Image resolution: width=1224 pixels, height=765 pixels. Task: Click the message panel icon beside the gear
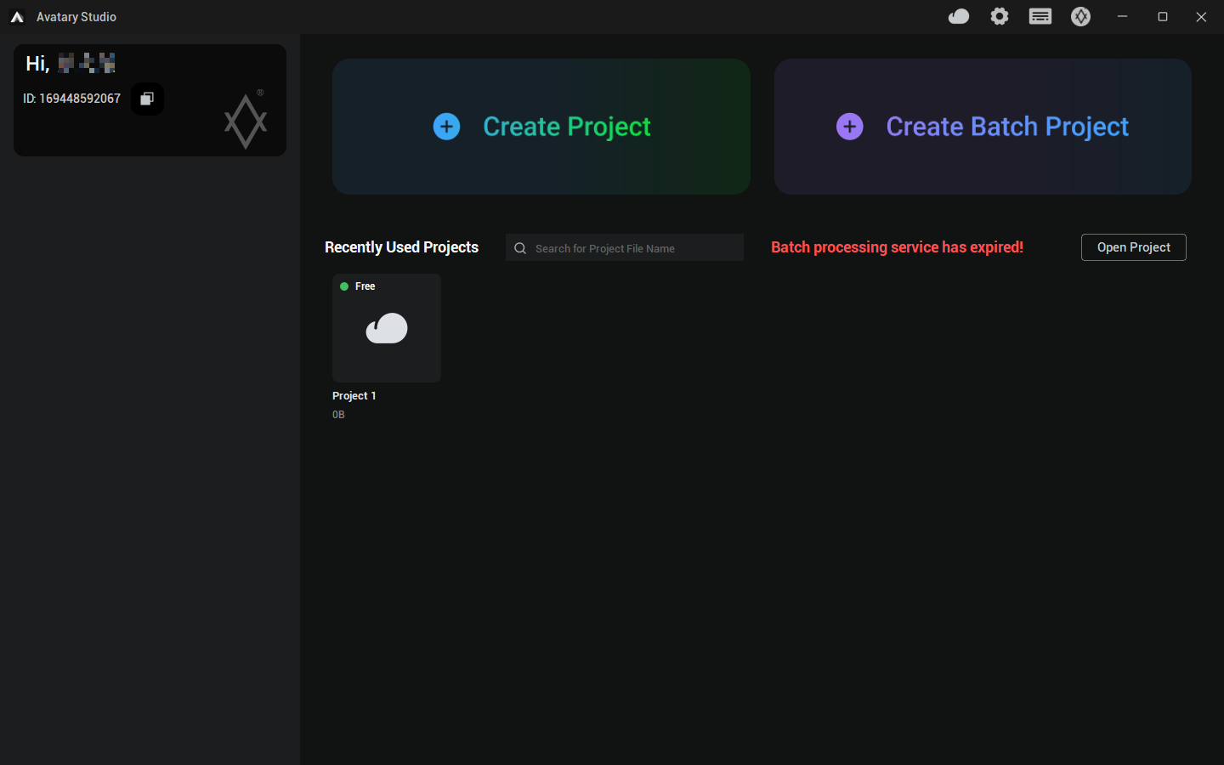click(1040, 17)
